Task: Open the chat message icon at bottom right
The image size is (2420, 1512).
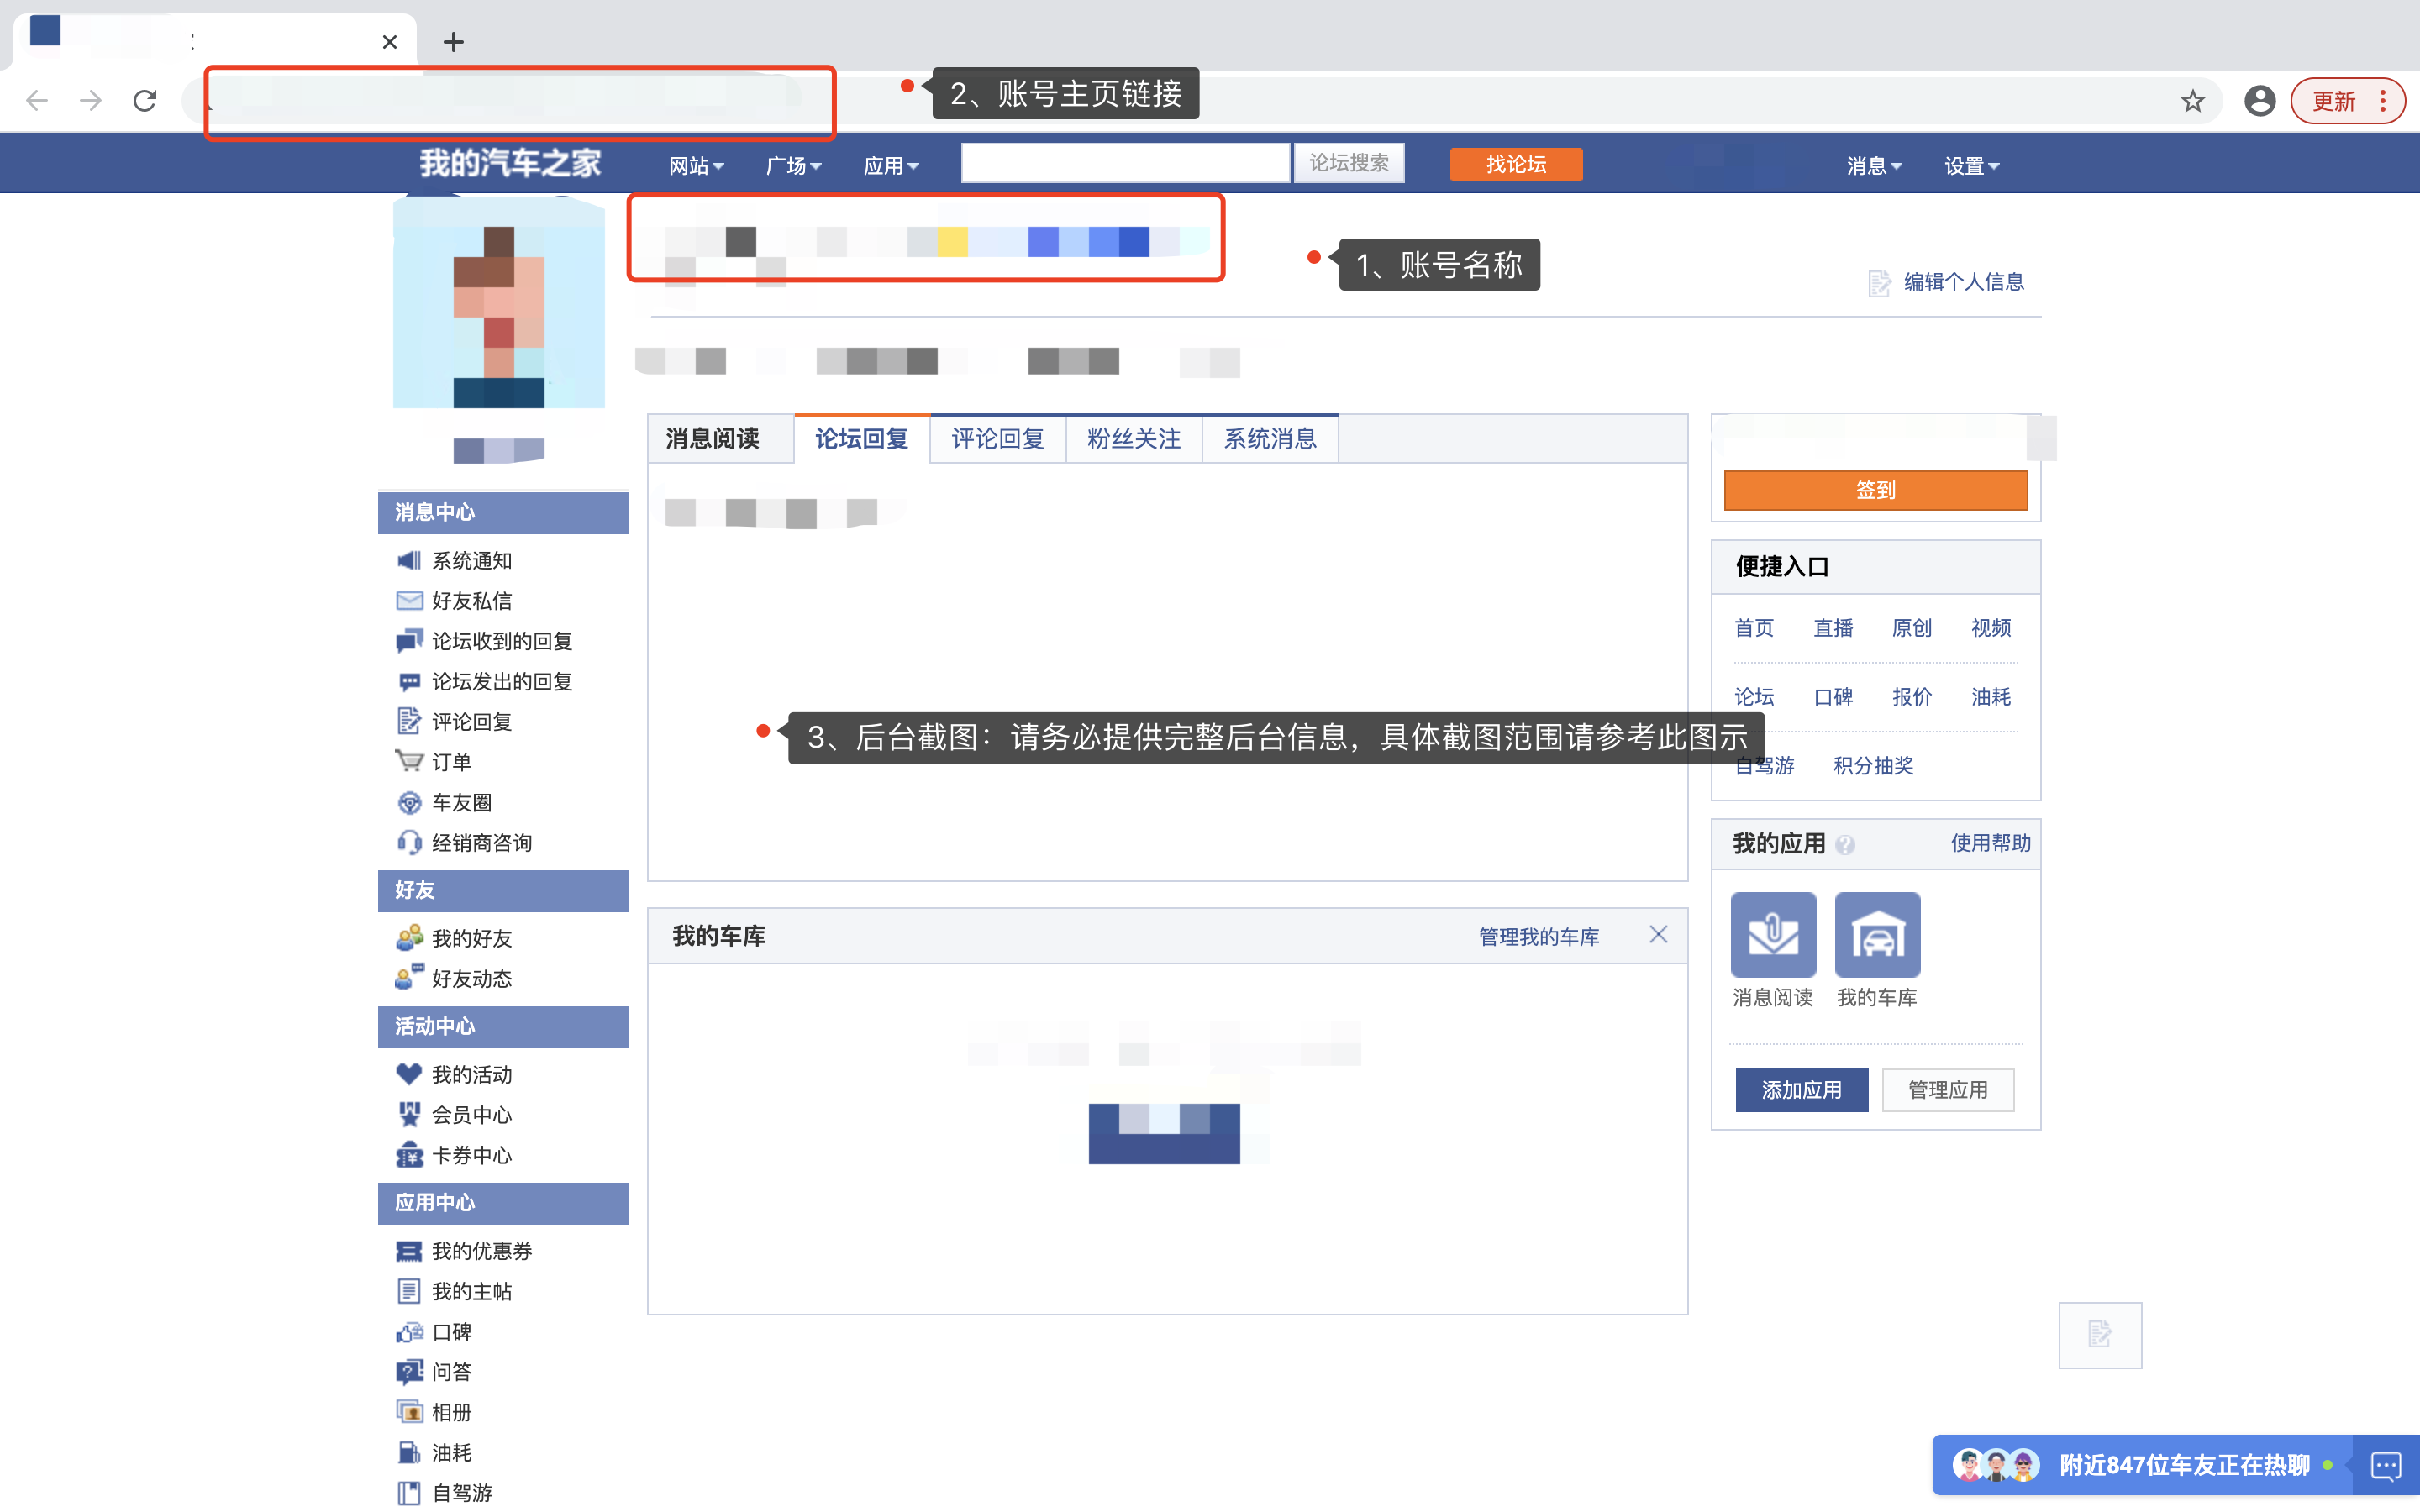Action: tap(2386, 1466)
